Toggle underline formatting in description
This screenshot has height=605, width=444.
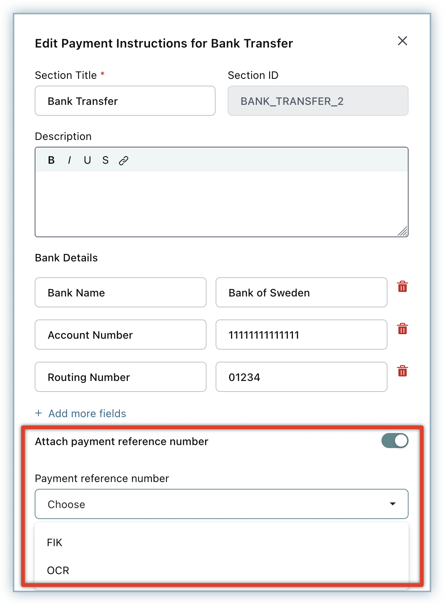click(x=87, y=160)
